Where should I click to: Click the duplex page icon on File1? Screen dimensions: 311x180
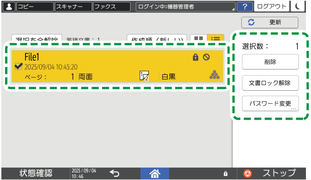click(x=144, y=76)
